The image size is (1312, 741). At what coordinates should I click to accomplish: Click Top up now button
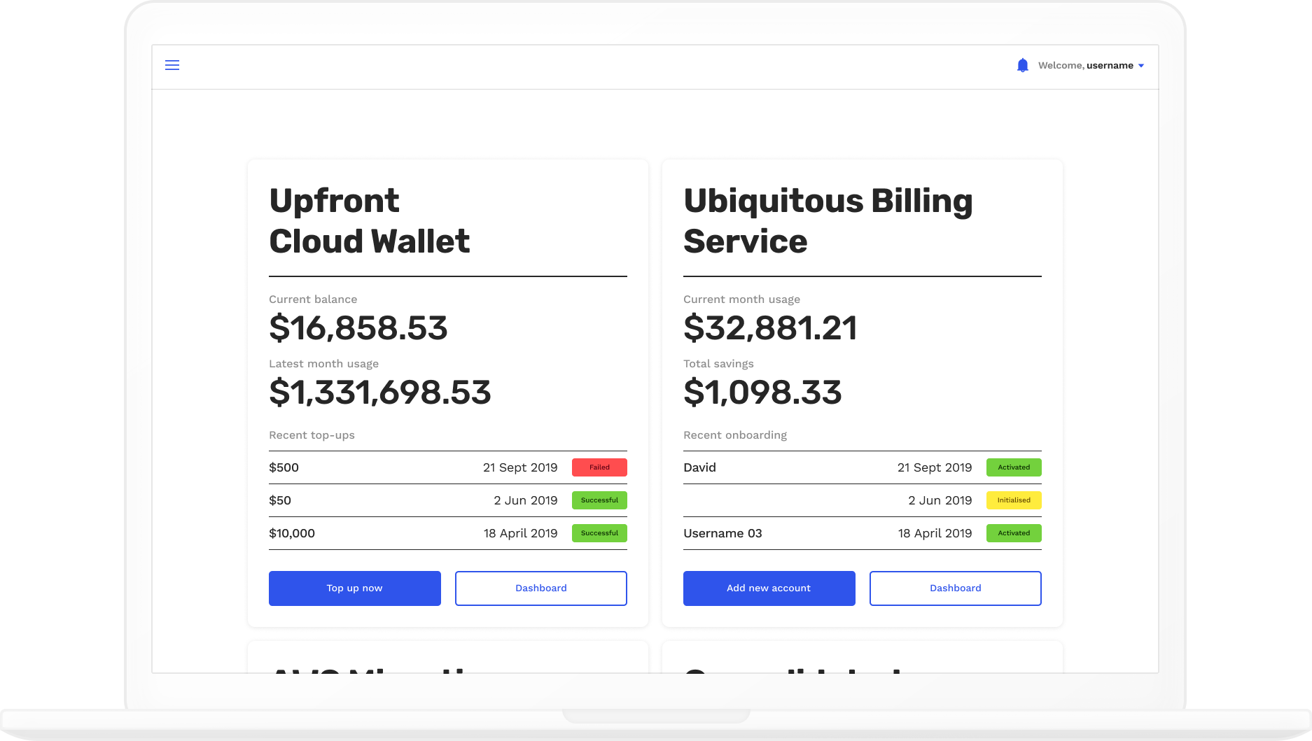point(355,588)
